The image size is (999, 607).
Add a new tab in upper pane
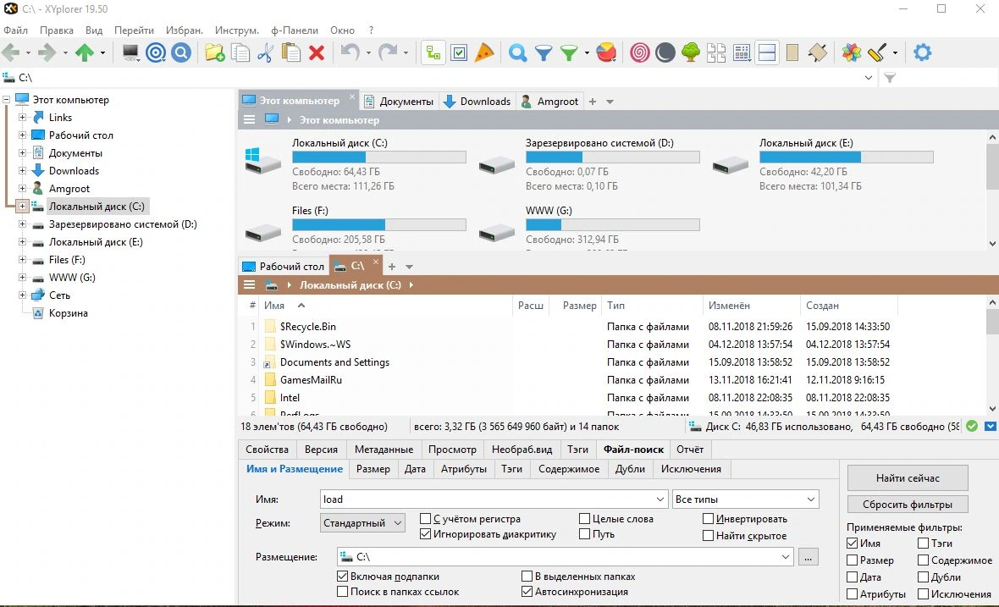point(593,102)
